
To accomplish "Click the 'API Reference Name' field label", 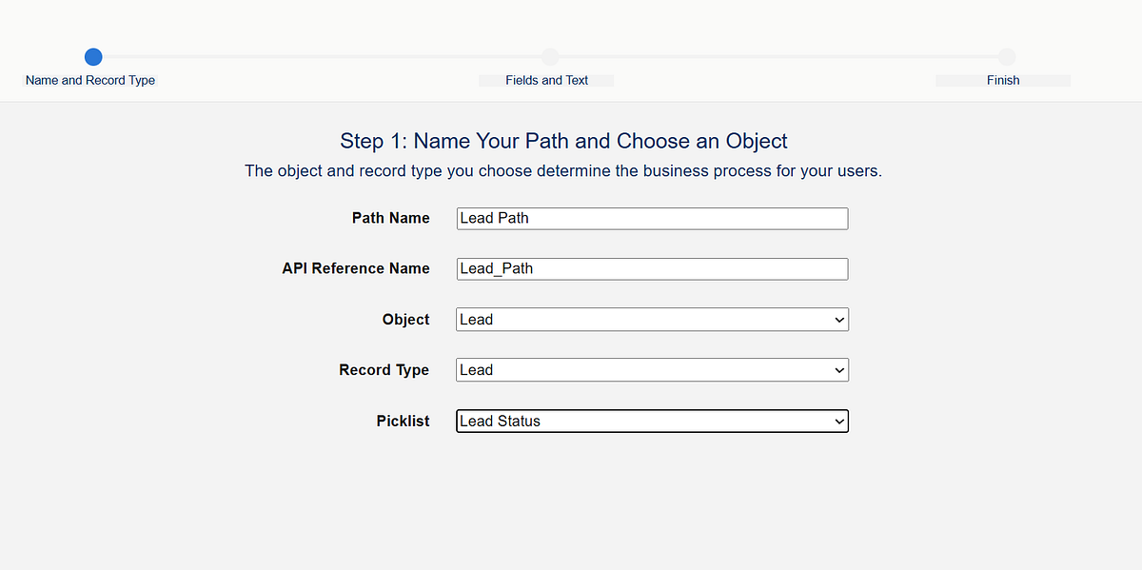I will click(356, 269).
